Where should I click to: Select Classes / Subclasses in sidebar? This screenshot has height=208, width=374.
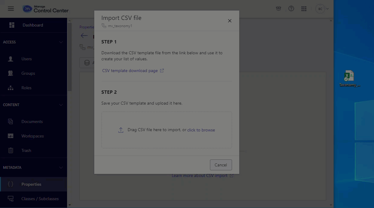[x=40, y=199]
